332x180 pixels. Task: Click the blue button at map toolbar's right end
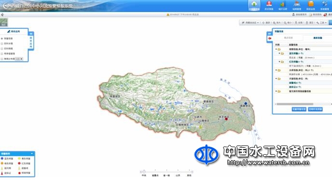[330, 23]
